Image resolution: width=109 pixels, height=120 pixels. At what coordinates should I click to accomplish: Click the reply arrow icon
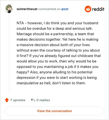pyautogui.click(x=33, y=100)
